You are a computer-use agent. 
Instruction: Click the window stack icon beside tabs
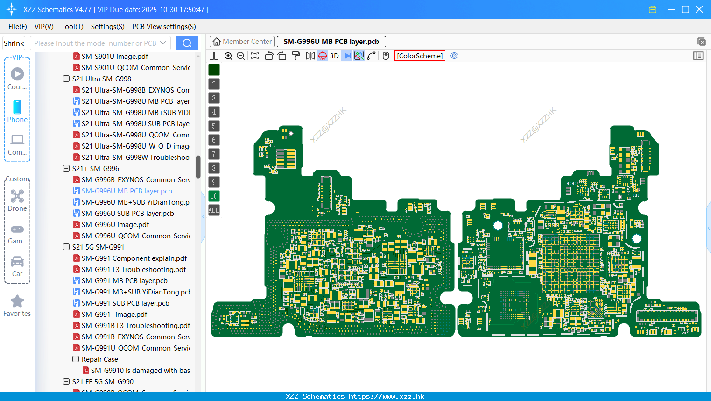tap(701, 42)
